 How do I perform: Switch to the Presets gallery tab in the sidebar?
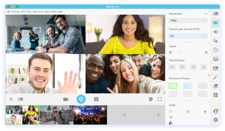point(215,14)
